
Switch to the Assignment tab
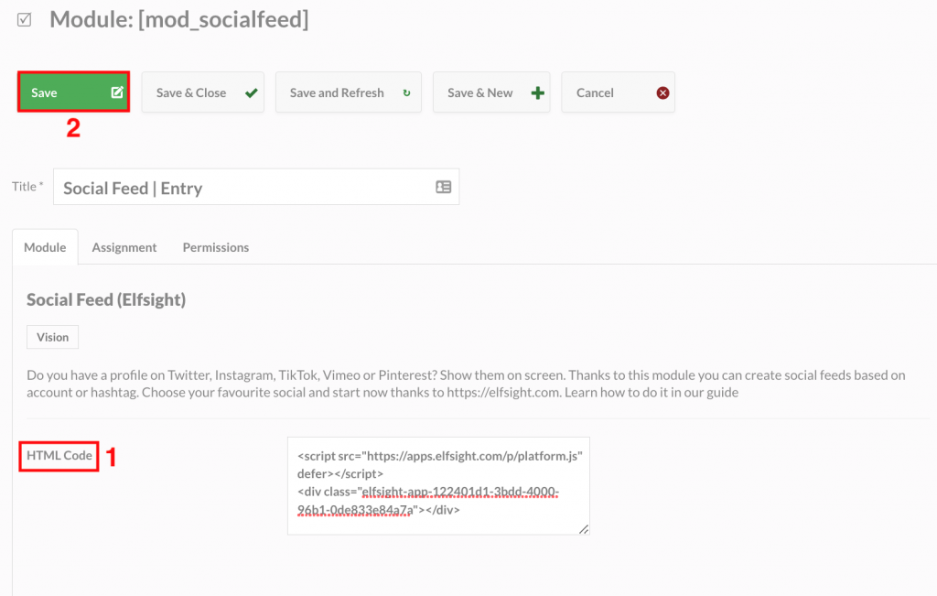pos(124,247)
